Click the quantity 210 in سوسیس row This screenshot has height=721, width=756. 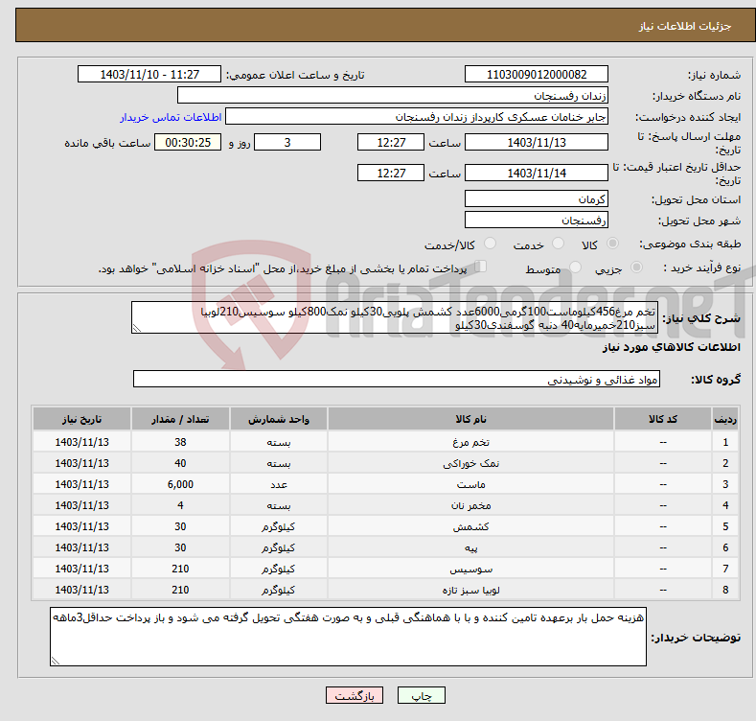[x=180, y=569]
